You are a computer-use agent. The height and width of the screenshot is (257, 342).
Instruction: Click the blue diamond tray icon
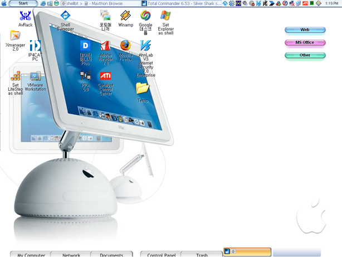pyautogui.click(x=225, y=3)
